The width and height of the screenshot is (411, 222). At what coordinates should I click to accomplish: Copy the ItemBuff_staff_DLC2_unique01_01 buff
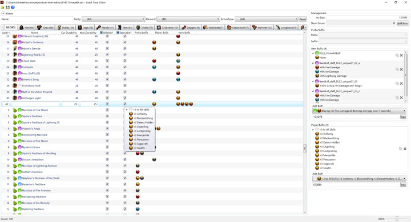(x=397, y=84)
